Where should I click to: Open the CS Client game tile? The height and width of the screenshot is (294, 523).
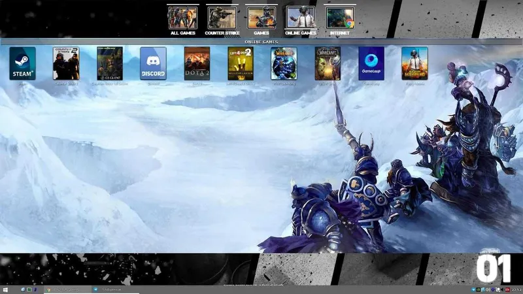(x=110, y=63)
